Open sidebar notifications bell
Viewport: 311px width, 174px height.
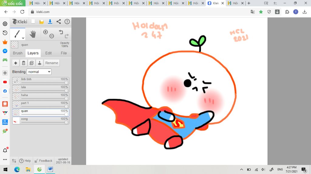tap(5, 150)
